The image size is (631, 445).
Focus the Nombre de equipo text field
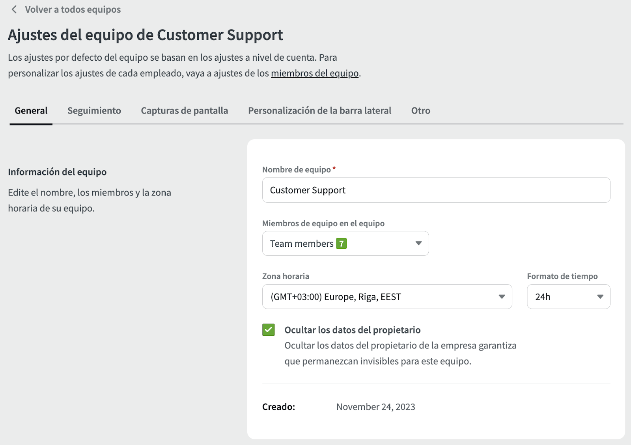(436, 190)
